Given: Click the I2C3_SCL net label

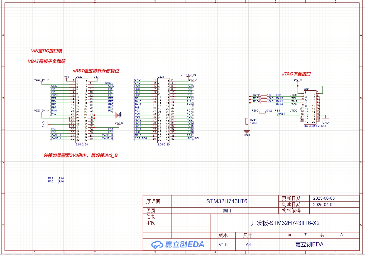Looking at the screenshot, I should point(193,138).
